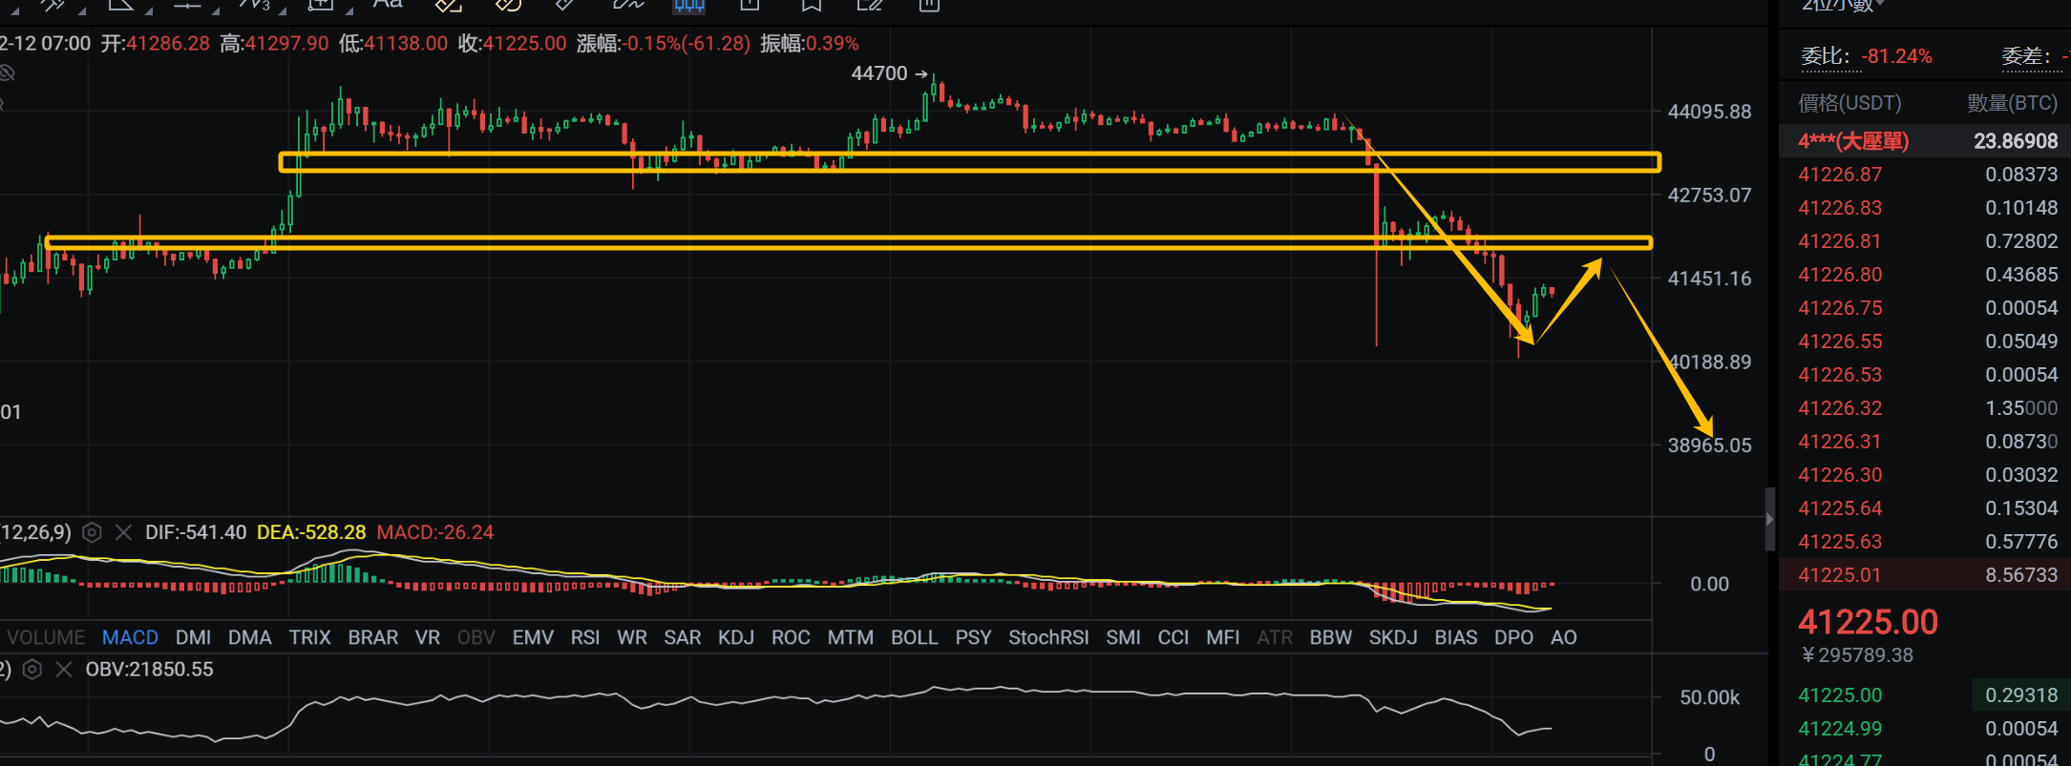The height and width of the screenshot is (766, 2071).
Task: Click the 委差 label in the order book
Action: [2026, 56]
